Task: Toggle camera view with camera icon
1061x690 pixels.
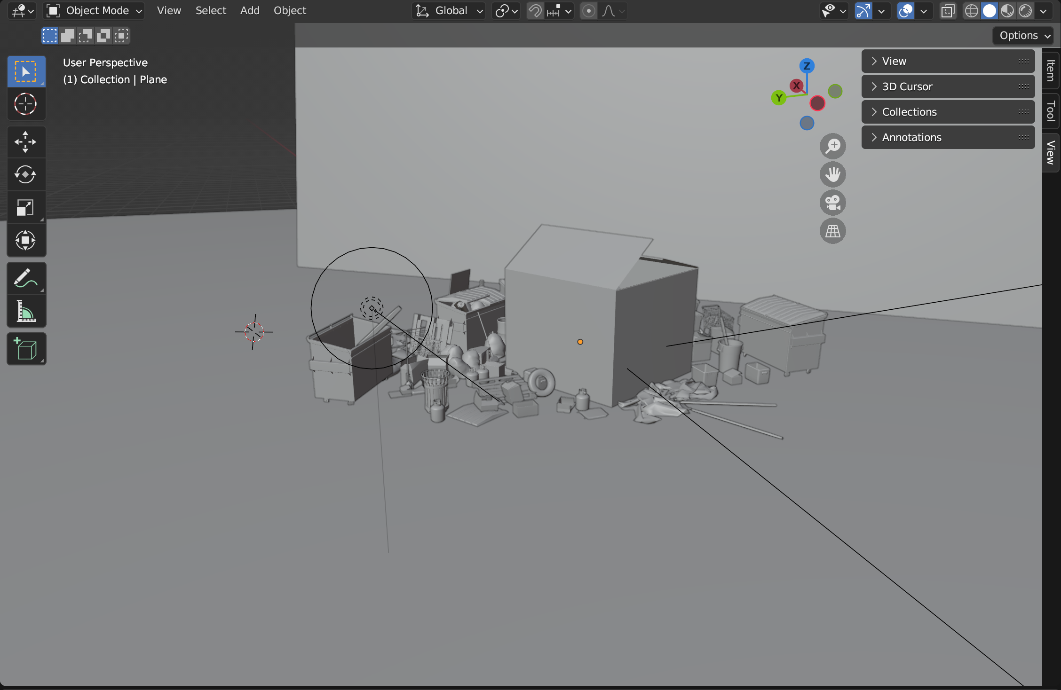Action: click(832, 203)
